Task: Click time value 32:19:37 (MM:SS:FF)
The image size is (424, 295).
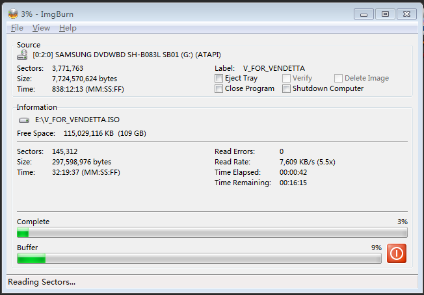Action: [86, 172]
